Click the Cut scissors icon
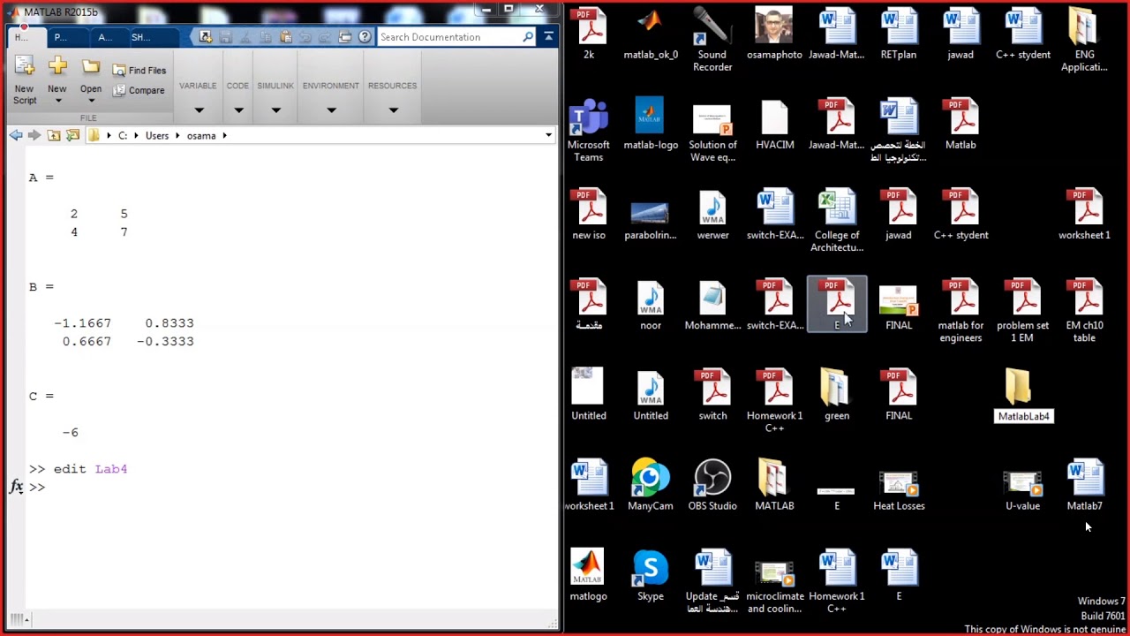The height and width of the screenshot is (636, 1130). tap(245, 37)
